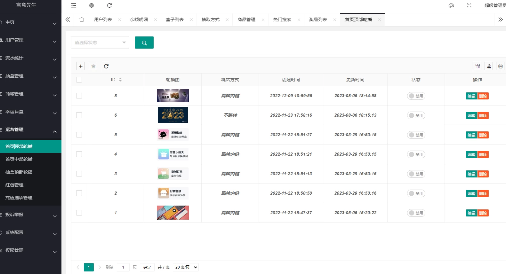
Task: Click the batch delete trash icon
Action: (x=93, y=66)
